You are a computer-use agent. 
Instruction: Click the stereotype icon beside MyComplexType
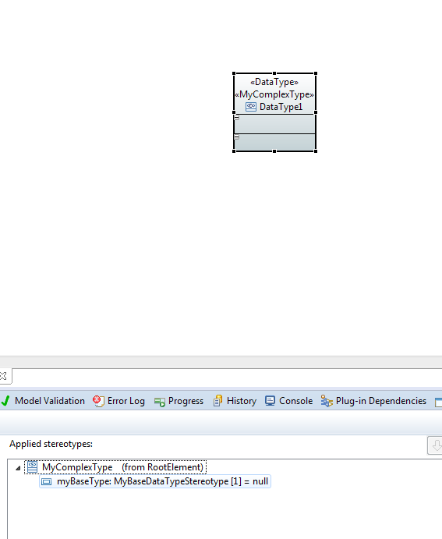click(32, 466)
